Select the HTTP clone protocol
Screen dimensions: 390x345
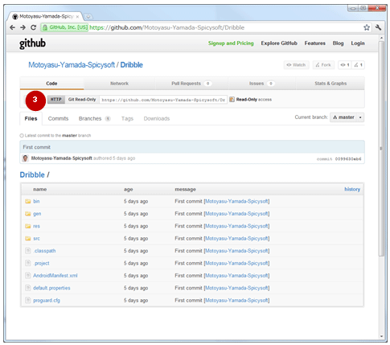pos(56,100)
